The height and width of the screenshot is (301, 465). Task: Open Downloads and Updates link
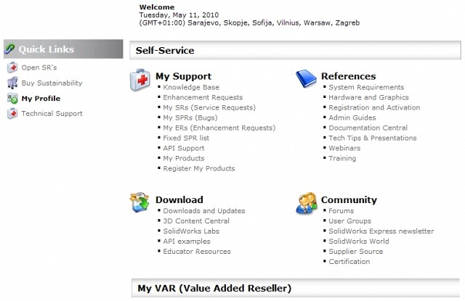pyautogui.click(x=204, y=211)
